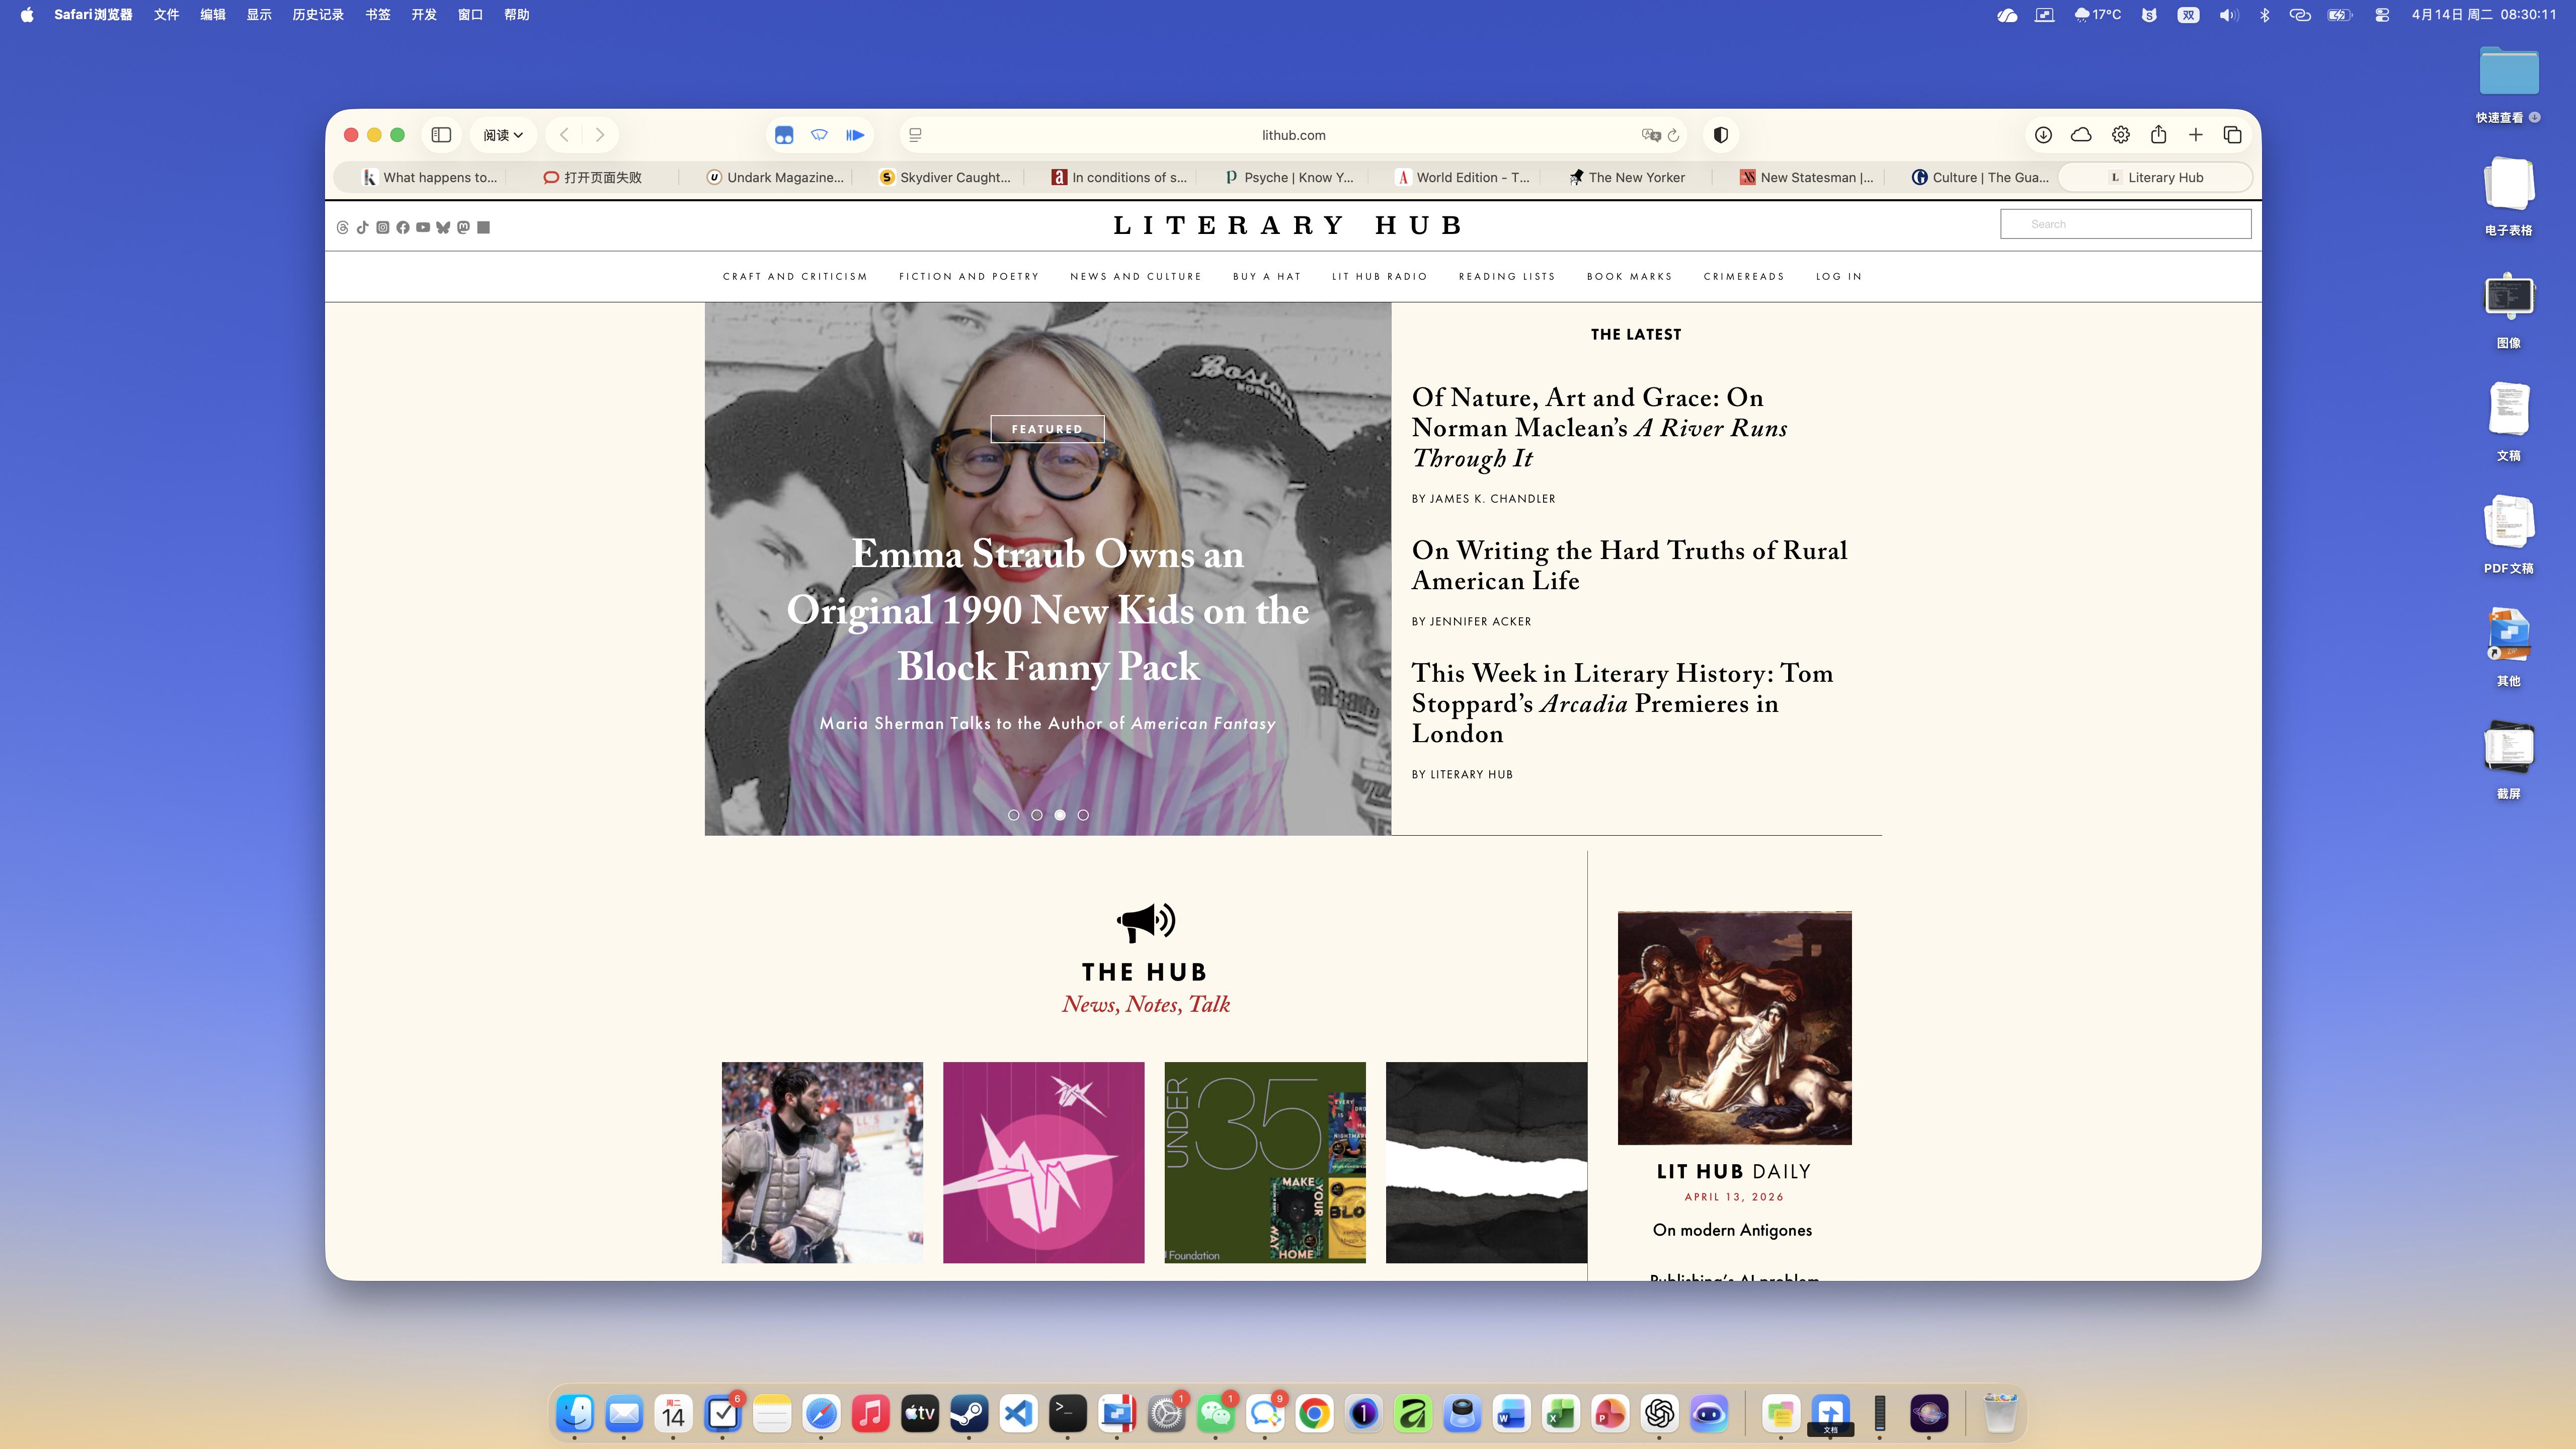Toggle the Safari sidebar
Viewport: 2576px width, 1449px height.
click(x=441, y=135)
